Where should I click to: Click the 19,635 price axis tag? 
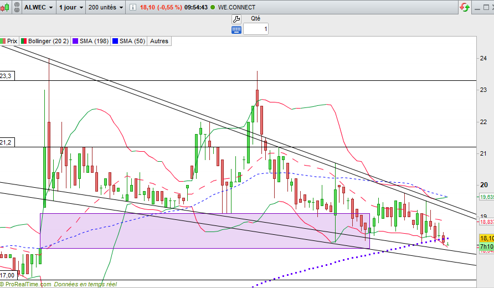point(486,197)
